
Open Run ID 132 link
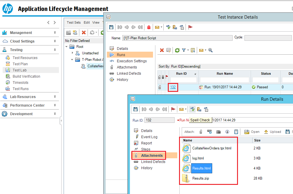173,87
